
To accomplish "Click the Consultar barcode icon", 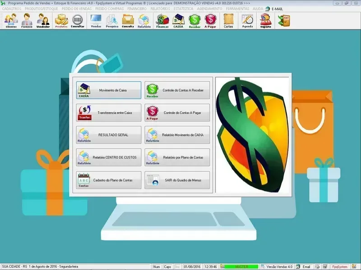I will pos(78,21).
